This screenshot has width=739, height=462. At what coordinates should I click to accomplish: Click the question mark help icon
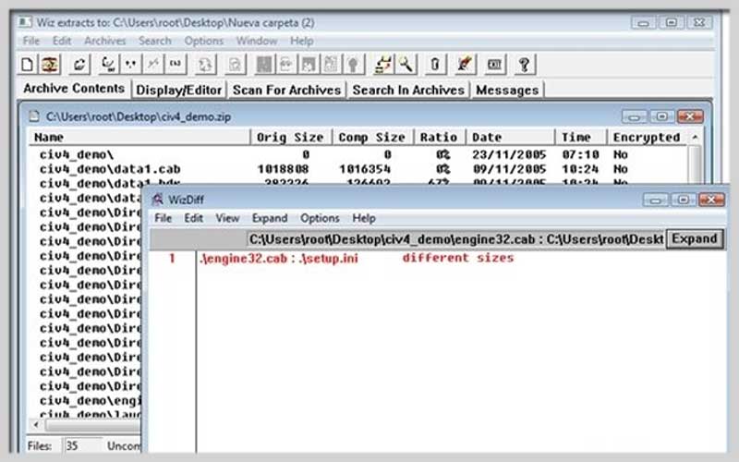[x=524, y=64]
